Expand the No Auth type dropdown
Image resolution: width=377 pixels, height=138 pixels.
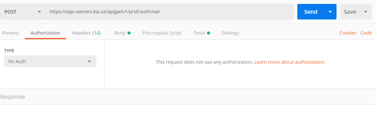[50, 62]
